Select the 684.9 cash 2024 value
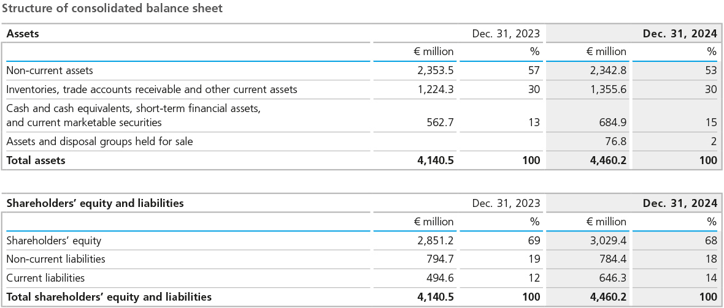This screenshot has height=308, width=724. 613,122
